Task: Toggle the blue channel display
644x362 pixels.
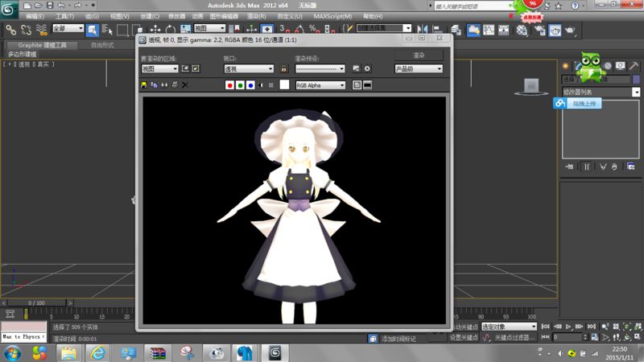Action: click(x=250, y=85)
